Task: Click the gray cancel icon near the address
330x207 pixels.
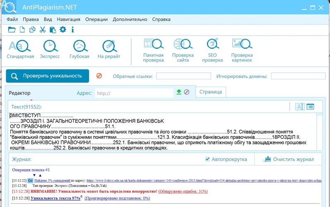Action: pyautogui.click(x=187, y=92)
